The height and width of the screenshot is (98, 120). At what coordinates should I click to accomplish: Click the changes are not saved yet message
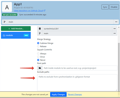click(x=35, y=94)
